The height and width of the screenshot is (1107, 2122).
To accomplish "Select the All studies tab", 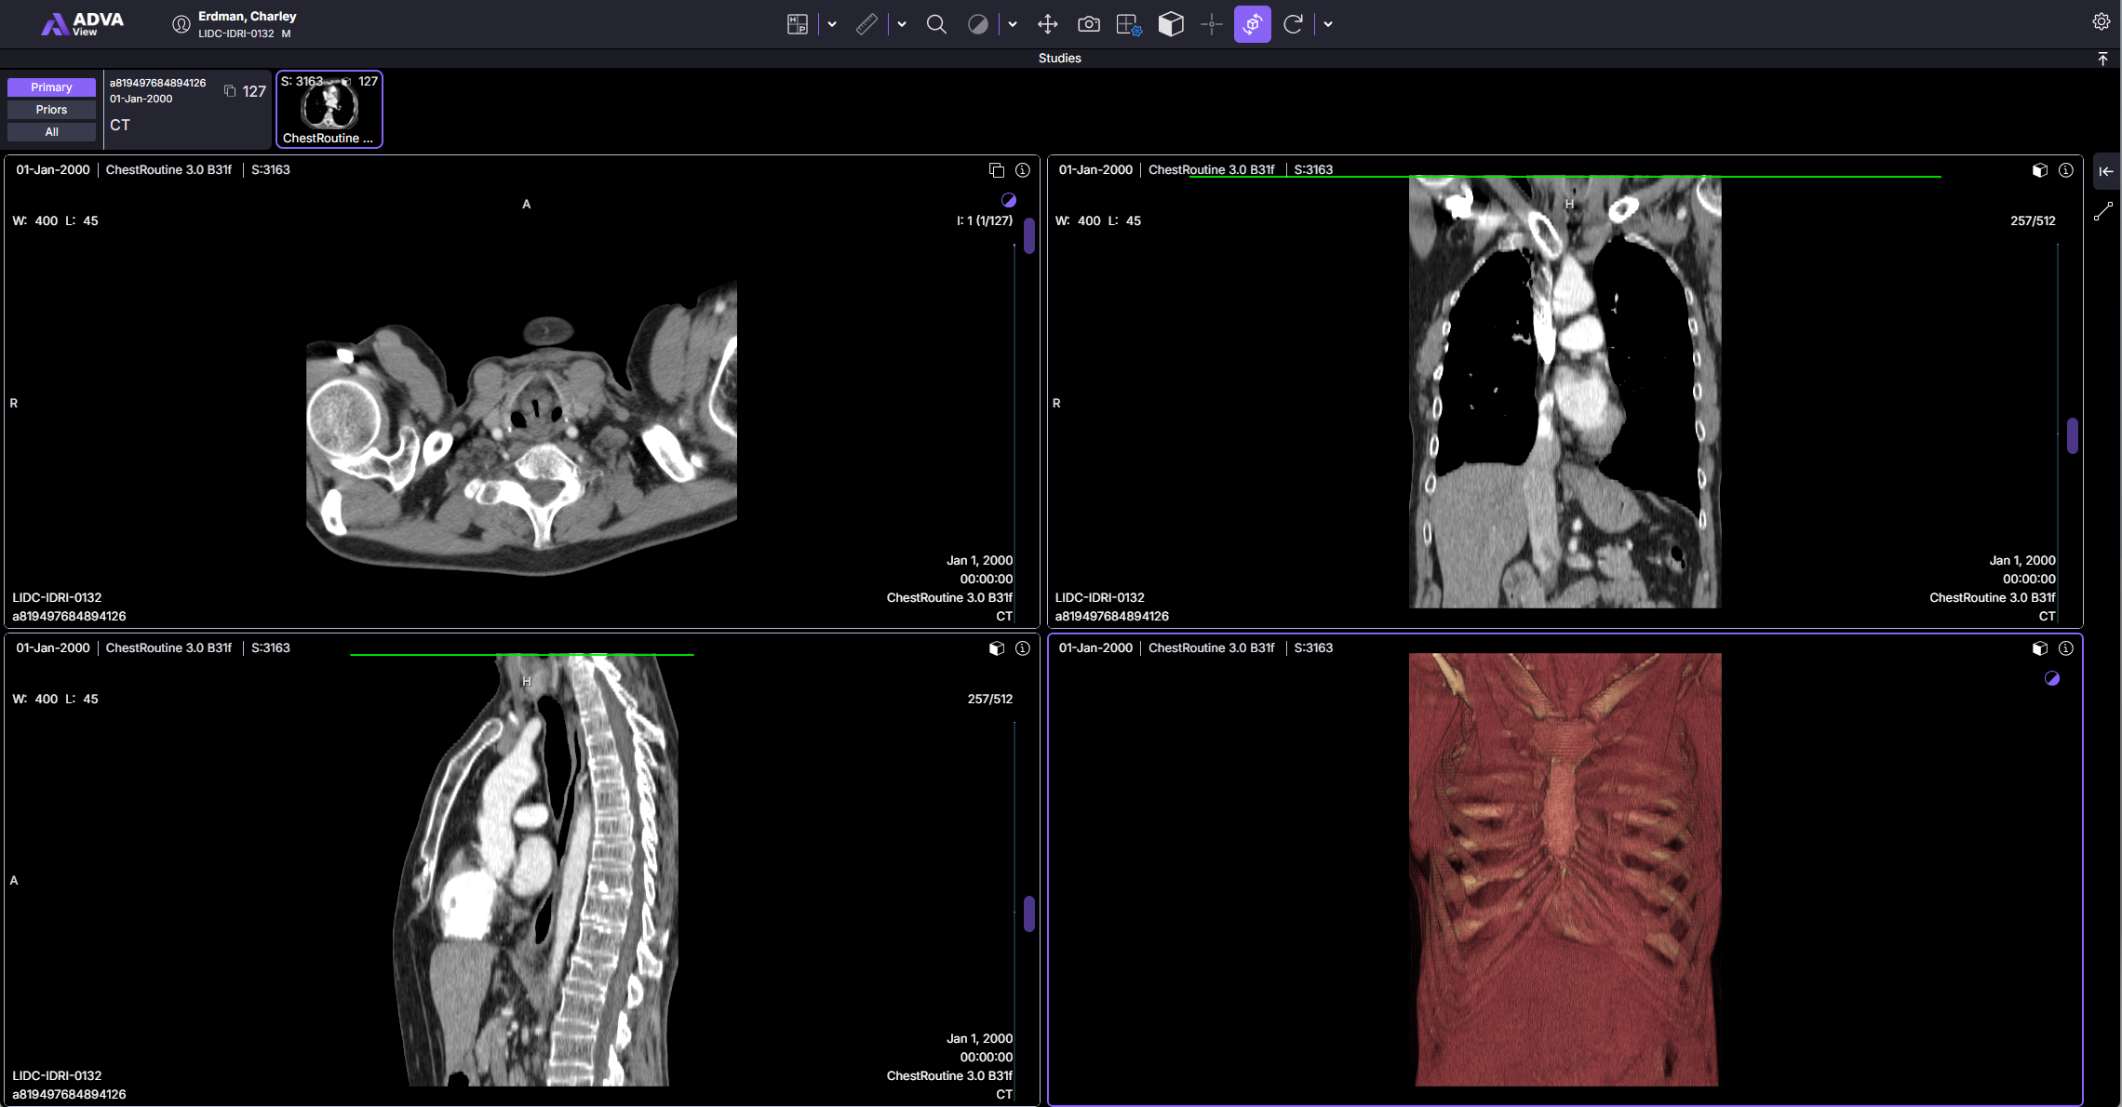I will pos(51,132).
